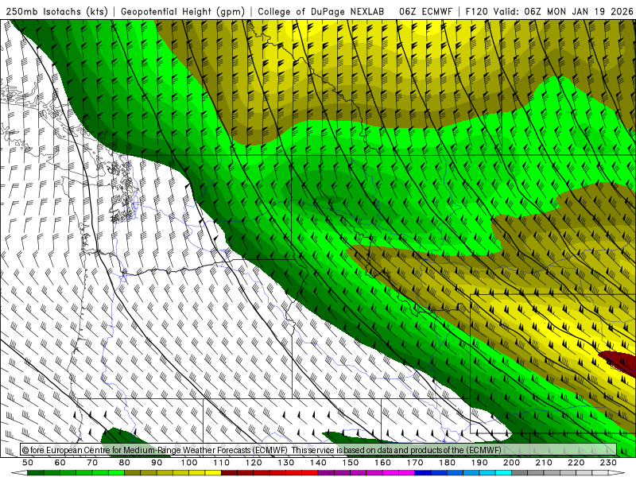Click the "60" value on the color scale
This screenshot has height=477, width=636.
(60, 463)
